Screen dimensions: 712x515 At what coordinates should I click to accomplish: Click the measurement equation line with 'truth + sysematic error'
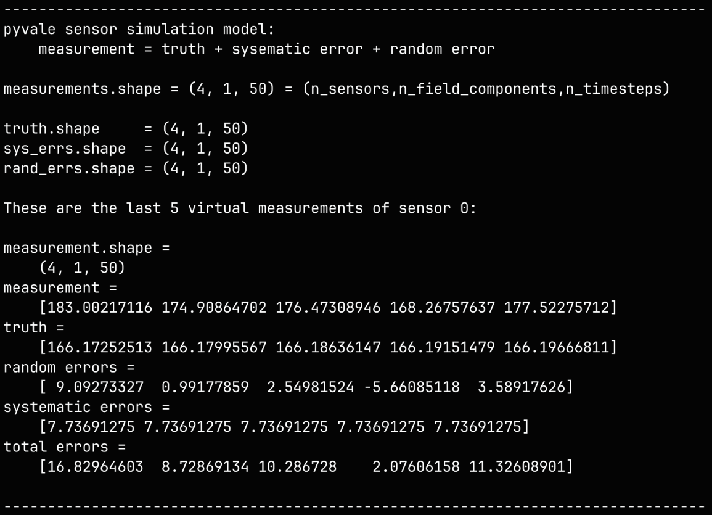coord(266,49)
